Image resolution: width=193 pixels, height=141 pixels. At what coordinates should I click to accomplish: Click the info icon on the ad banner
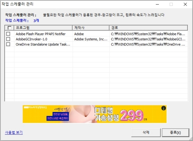point(164,108)
